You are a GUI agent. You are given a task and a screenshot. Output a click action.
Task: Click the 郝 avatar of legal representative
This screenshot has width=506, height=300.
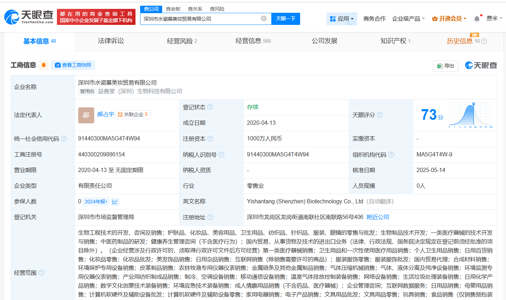(86, 115)
